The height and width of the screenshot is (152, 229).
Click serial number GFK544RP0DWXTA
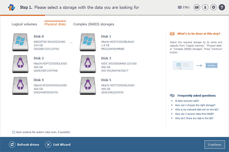[46, 93]
